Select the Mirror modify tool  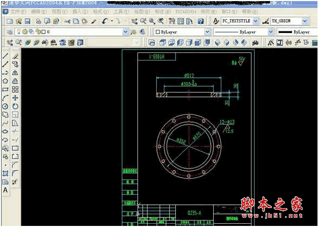15,72
